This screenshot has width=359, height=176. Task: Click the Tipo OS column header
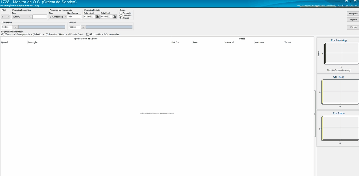14,43
